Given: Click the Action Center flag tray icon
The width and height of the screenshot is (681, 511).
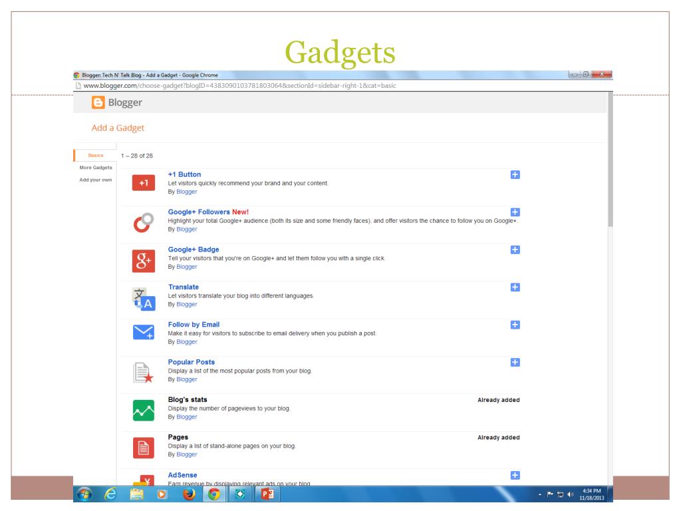Looking at the screenshot, I should 550,494.
